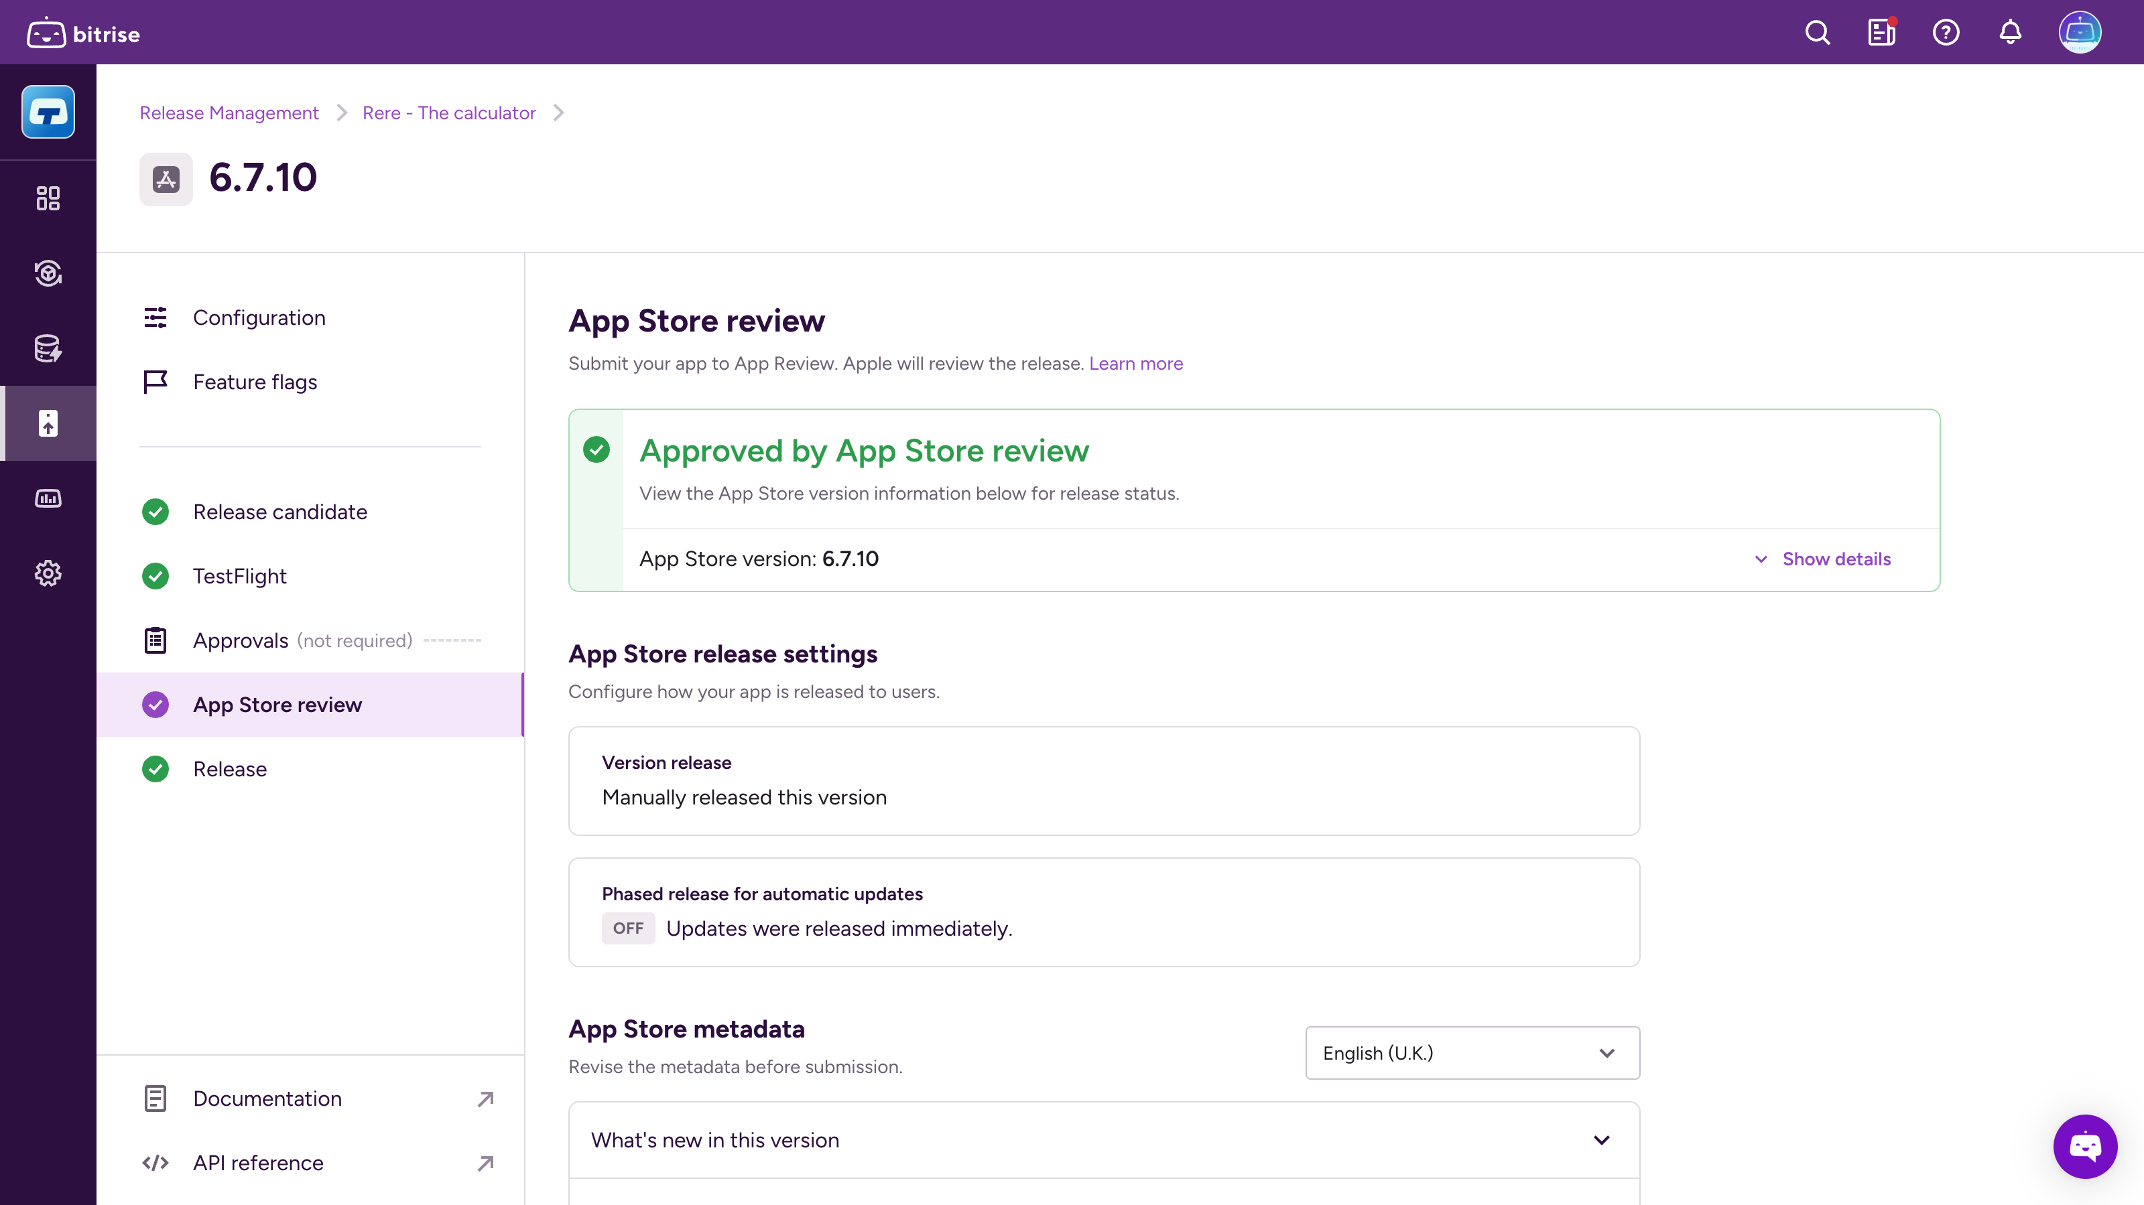Open the Configuration section
2144x1205 pixels.
pyautogui.click(x=259, y=317)
